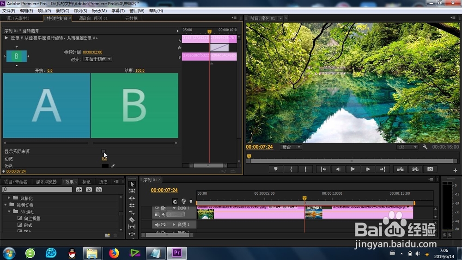Open program monitor wrench settings

425,147
